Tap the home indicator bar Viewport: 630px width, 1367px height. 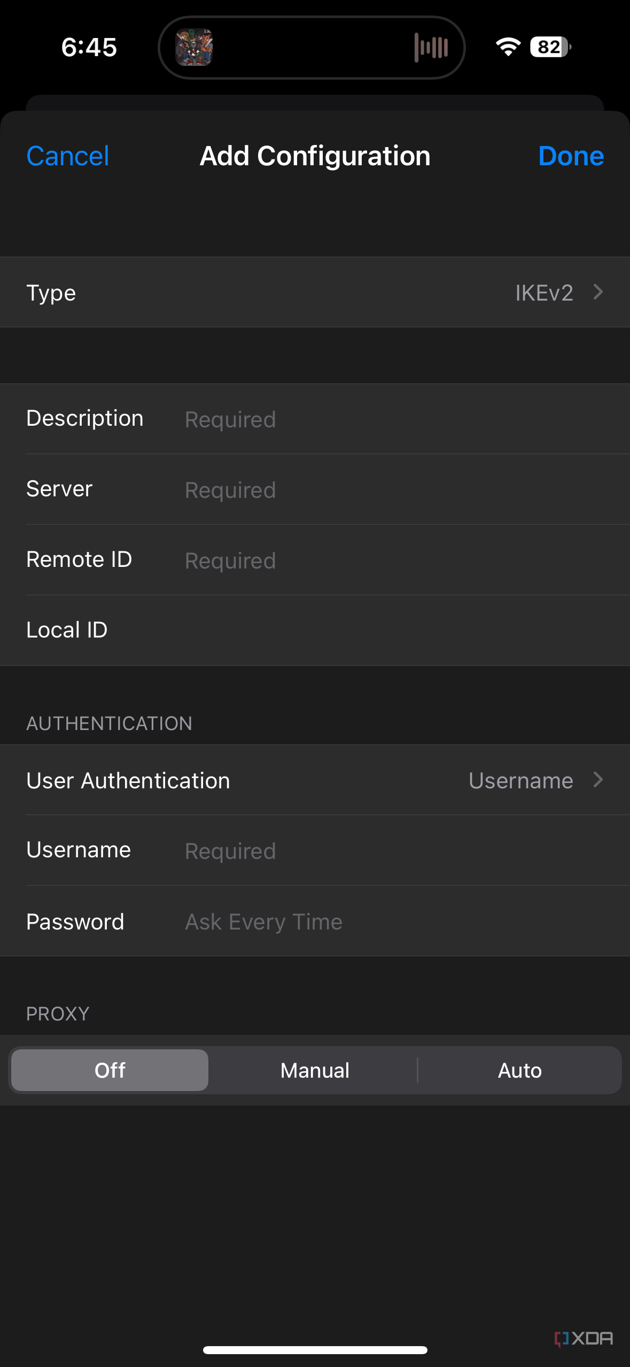tap(315, 1350)
